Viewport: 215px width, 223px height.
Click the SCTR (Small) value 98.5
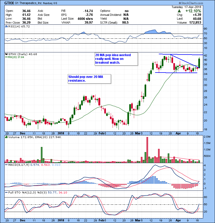coord(125,23)
